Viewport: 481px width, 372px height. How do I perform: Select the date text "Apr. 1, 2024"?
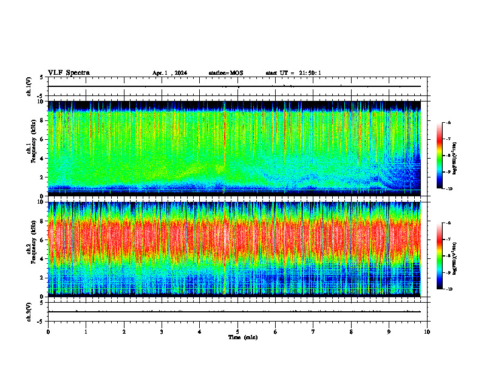(169, 73)
